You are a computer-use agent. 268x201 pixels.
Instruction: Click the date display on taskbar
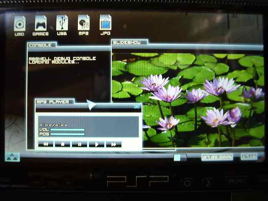pos(217,157)
